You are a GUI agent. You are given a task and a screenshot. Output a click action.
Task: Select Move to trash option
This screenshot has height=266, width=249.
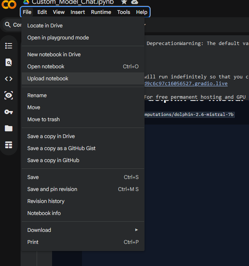[43, 119]
